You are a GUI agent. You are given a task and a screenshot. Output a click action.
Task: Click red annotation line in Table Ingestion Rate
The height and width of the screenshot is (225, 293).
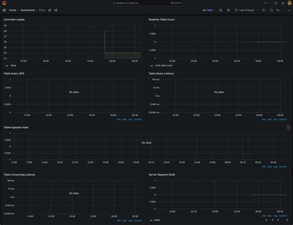(248, 146)
